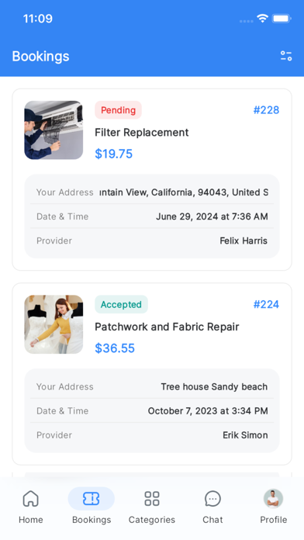Tap the battery indicator in status bar

(282, 19)
